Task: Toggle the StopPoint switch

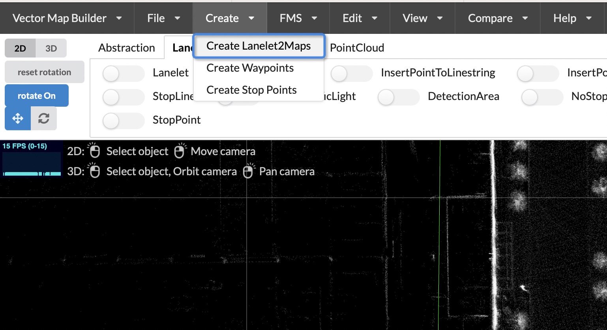Action: tap(124, 121)
